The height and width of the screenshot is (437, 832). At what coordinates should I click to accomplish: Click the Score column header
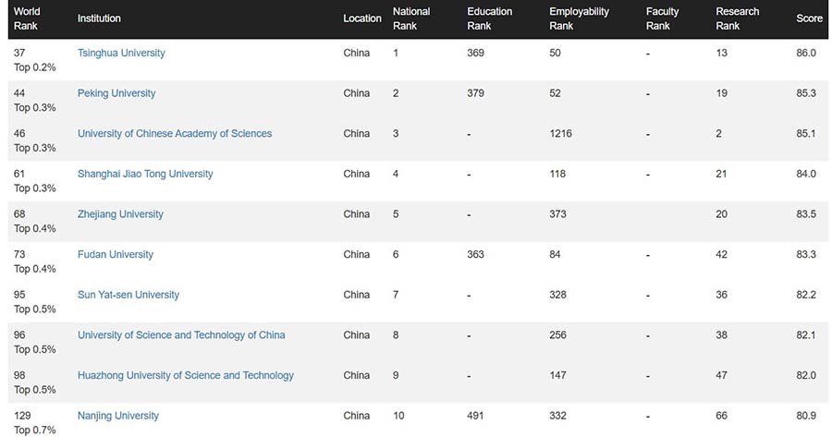[x=809, y=18]
